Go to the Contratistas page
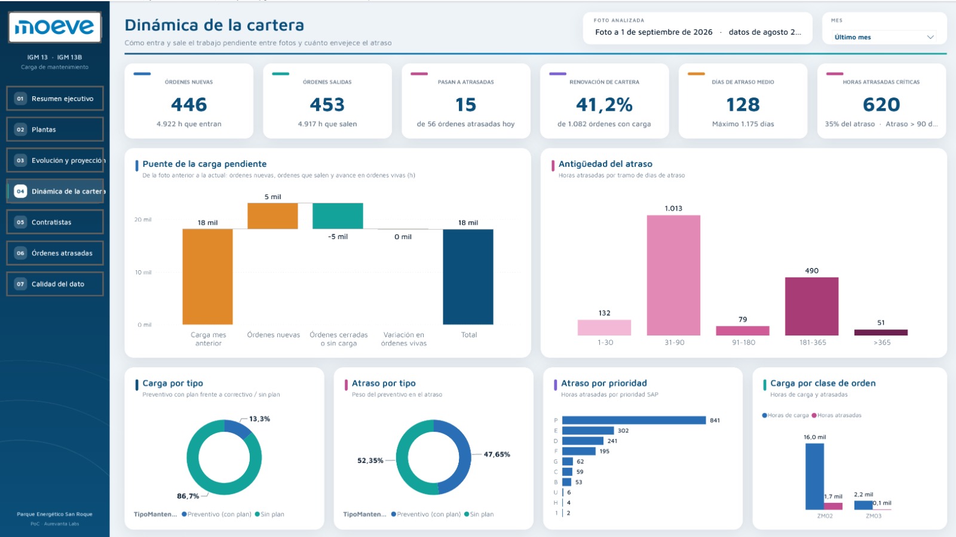Image resolution: width=956 pixels, height=537 pixels. coord(55,222)
